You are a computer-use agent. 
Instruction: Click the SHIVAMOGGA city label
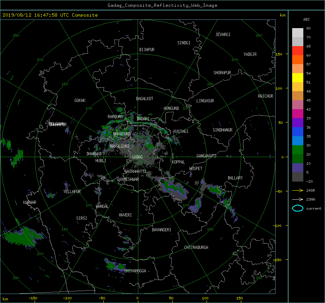135,271
